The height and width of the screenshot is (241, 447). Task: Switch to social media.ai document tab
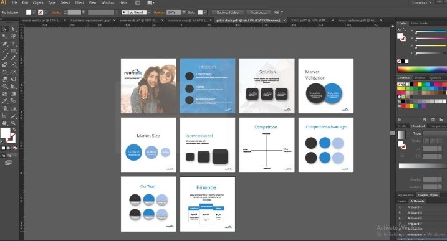(x=41, y=21)
